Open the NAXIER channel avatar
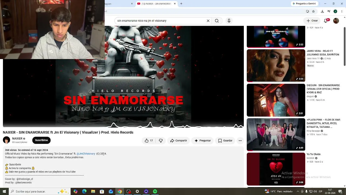 (6, 140)
